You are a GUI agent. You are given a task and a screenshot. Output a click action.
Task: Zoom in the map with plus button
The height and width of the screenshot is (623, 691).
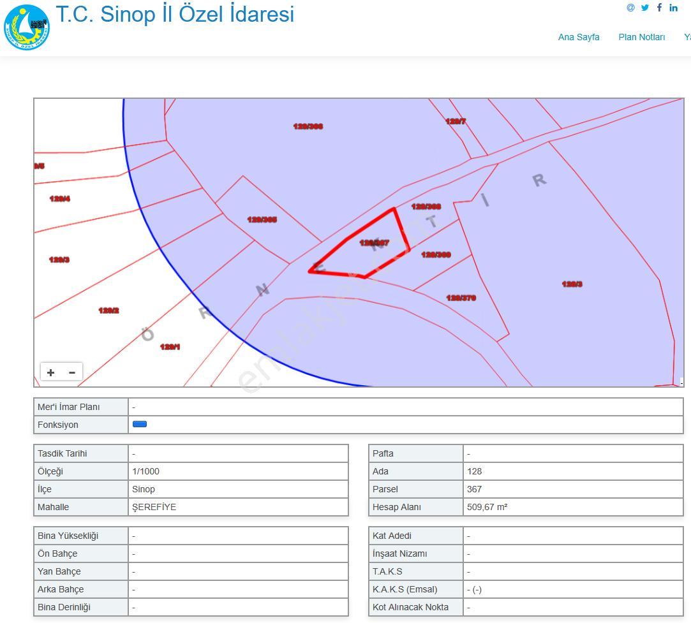[x=50, y=372]
